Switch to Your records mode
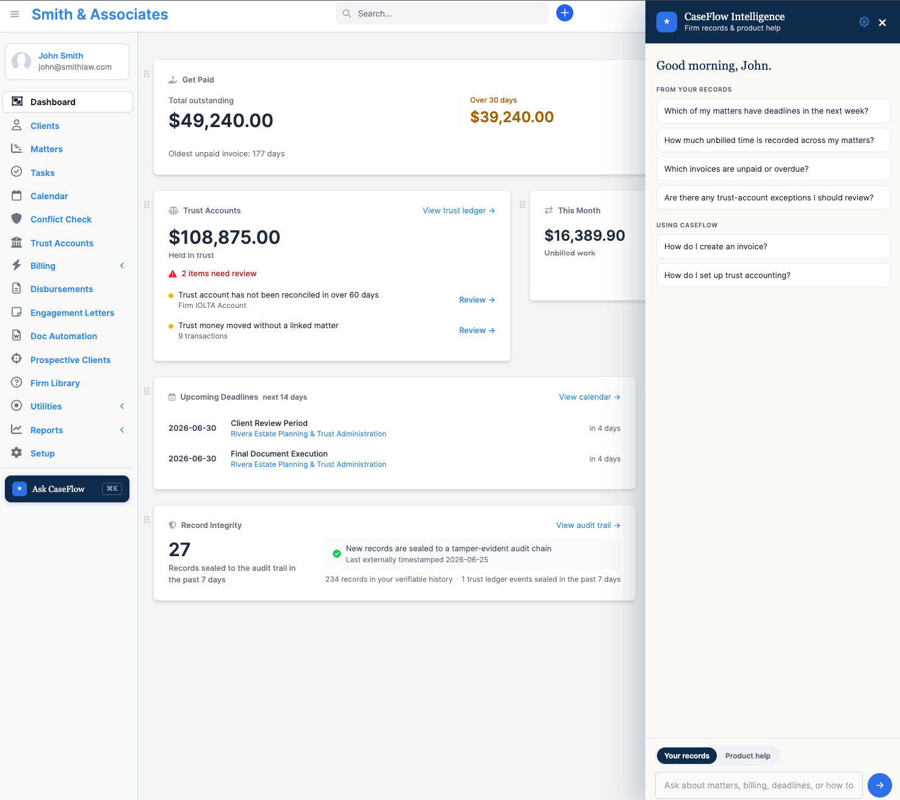The image size is (900, 800). [x=687, y=756]
